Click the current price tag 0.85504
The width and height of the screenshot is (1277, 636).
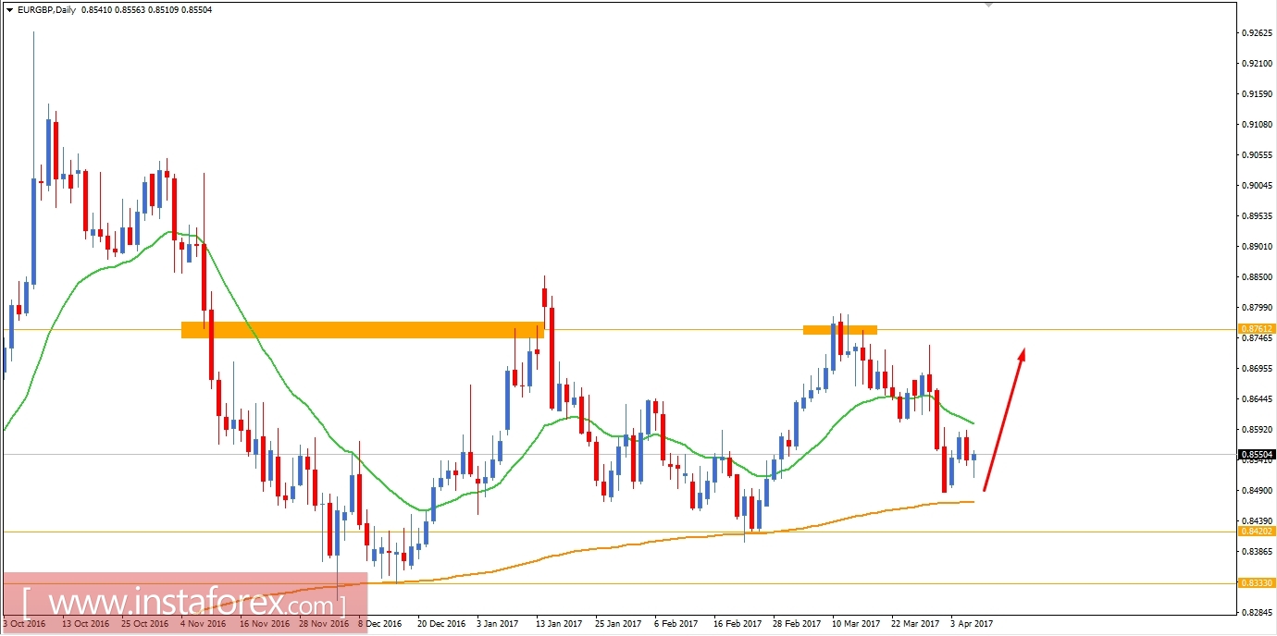(x=1256, y=453)
